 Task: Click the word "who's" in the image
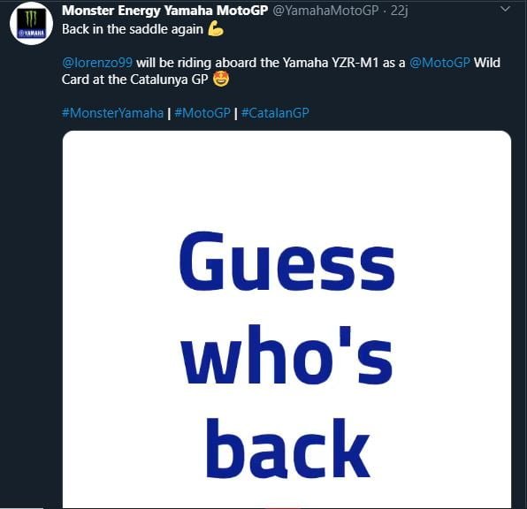coord(286,354)
